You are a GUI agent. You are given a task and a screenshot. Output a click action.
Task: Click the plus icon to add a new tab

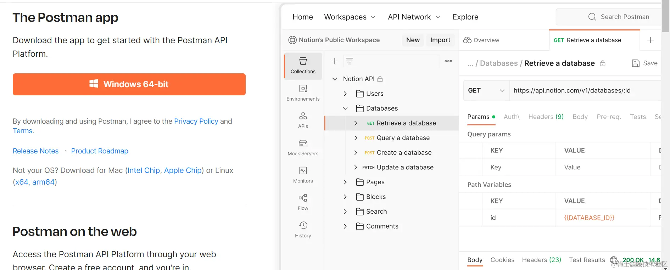coord(650,40)
